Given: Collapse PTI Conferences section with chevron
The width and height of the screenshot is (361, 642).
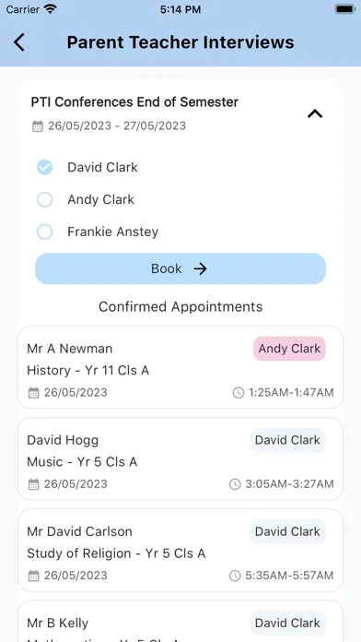Looking at the screenshot, I should coord(315,113).
